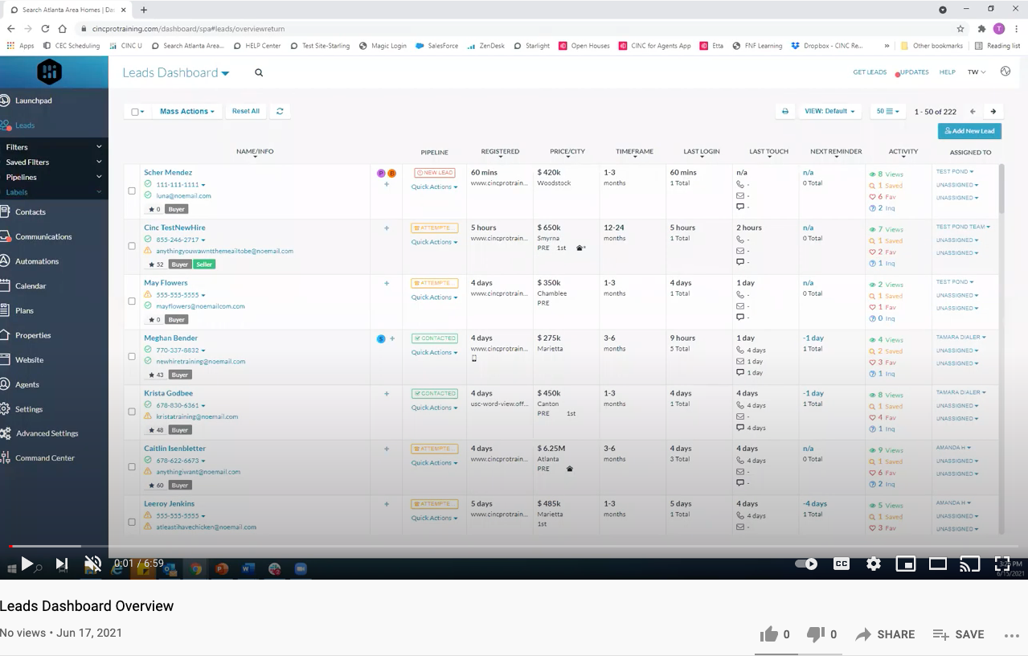
Task: Open the Quick Actions dropdown for Leeroy Jenkins
Action: (x=433, y=518)
